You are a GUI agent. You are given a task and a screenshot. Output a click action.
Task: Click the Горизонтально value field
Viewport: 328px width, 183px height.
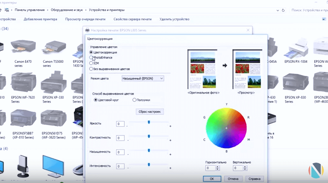211,168
